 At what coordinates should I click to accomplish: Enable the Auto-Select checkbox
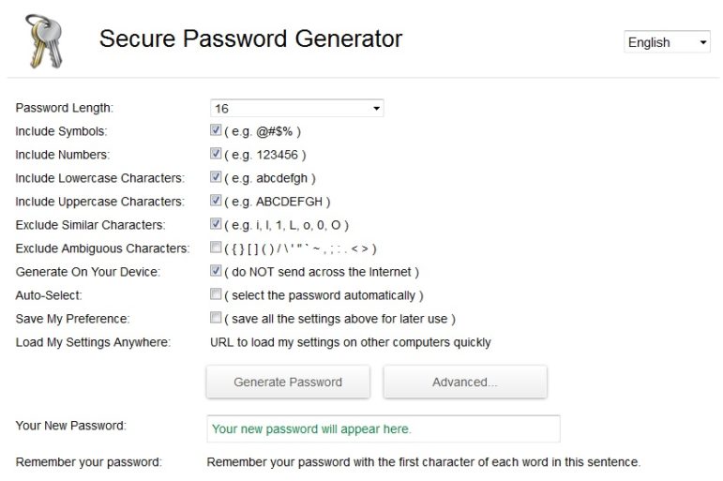(x=216, y=294)
